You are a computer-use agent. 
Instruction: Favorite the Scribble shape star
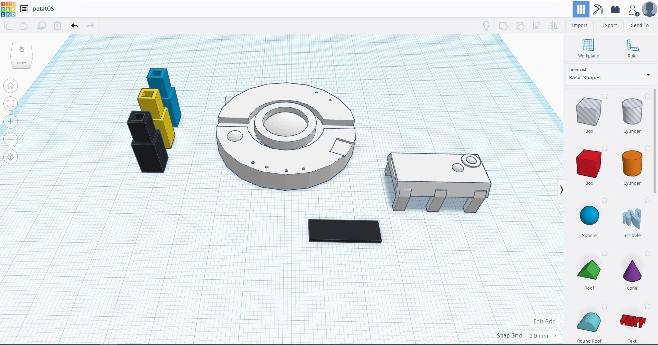647,200
